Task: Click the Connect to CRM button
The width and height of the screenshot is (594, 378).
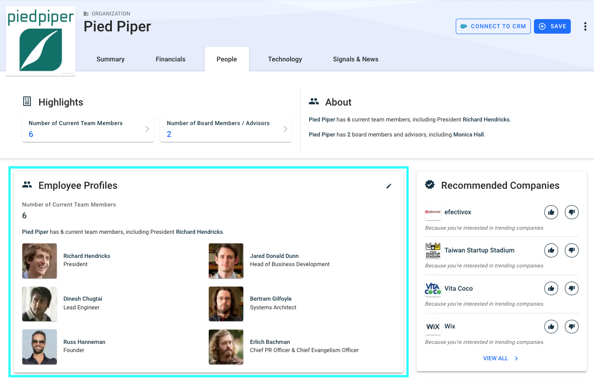Action: [x=493, y=26]
